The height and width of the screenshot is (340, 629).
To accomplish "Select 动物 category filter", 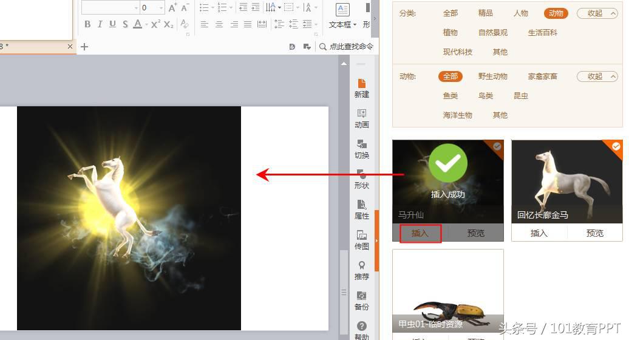I will [556, 13].
